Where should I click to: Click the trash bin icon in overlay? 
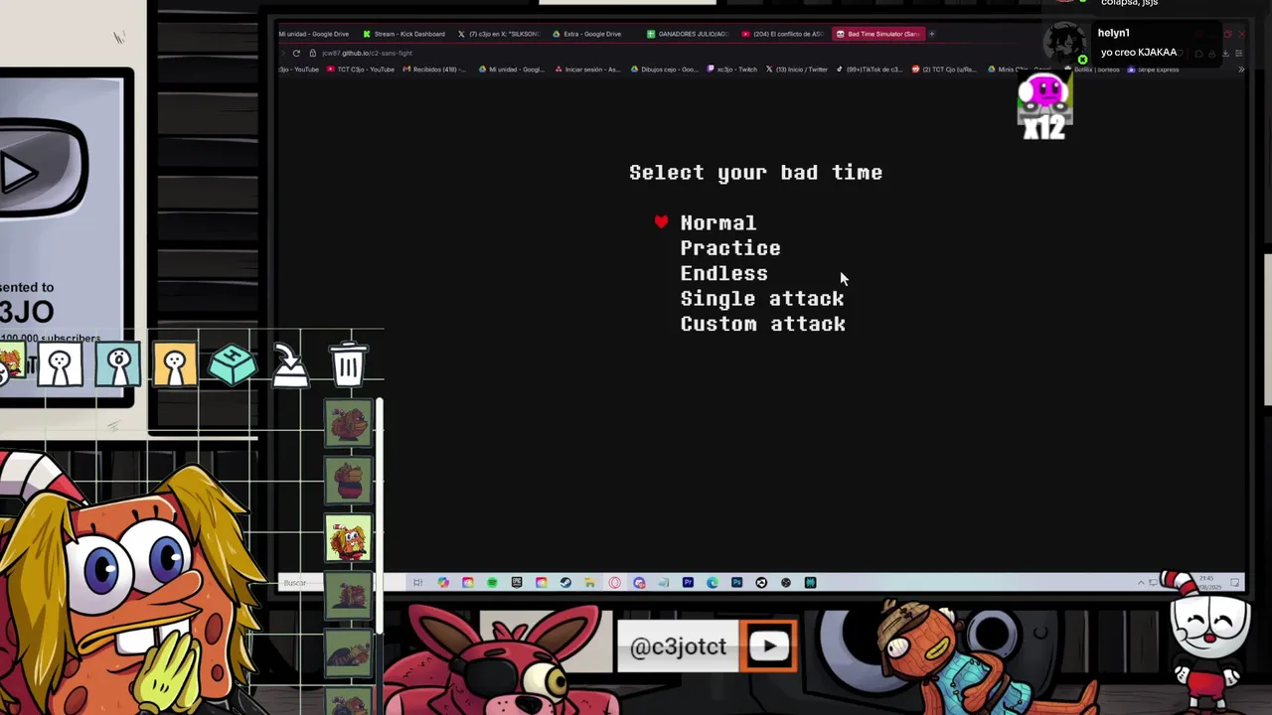click(348, 363)
